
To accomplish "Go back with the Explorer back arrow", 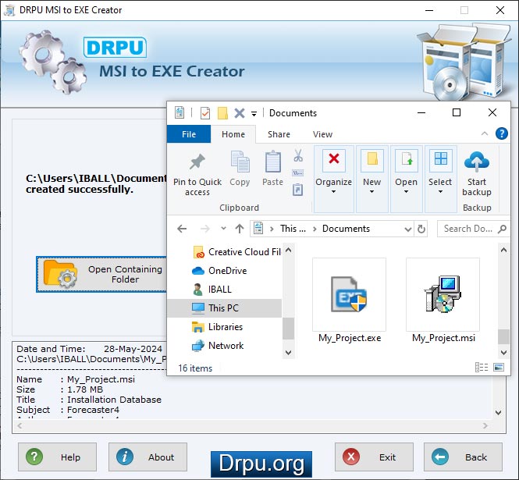I will tap(182, 229).
